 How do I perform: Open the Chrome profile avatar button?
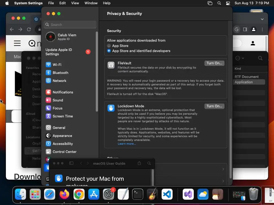pyautogui.click(x=254, y=29)
